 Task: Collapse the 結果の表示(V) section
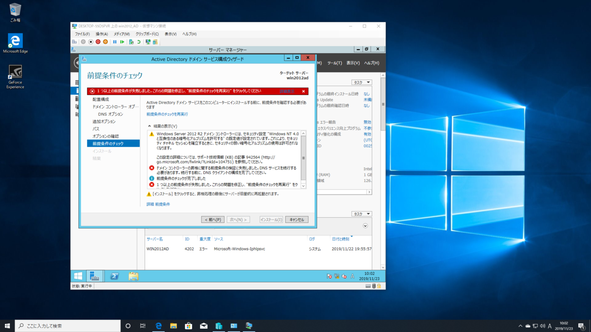[150, 126]
